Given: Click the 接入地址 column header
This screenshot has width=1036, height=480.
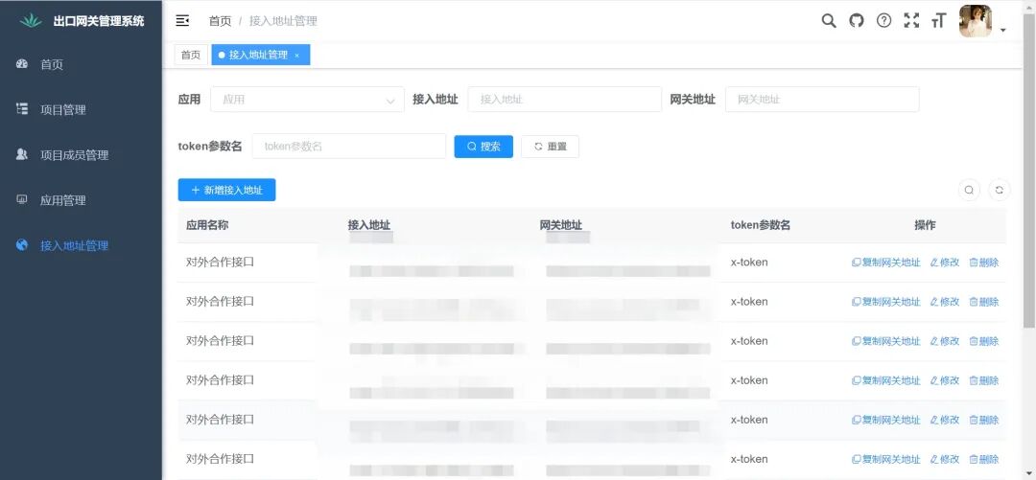Looking at the screenshot, I should 369,225.
